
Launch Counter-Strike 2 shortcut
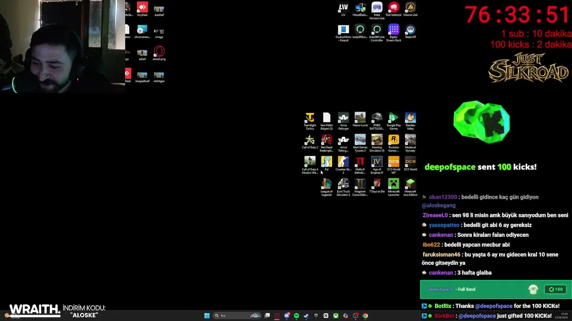tap(343, 165)
